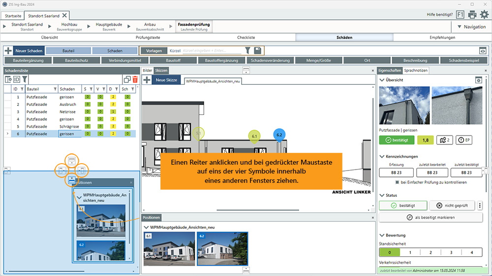Screen dimensions: 492x276
Task: Toggle 'bei Einfacher Prüfung zu kontrollieren' checkbox
Action: coord(397,182)
